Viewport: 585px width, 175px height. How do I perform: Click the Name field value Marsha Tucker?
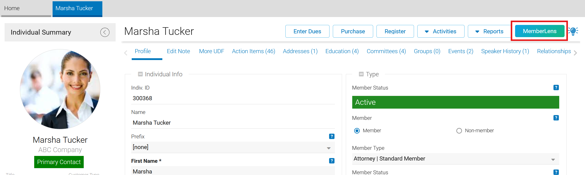tap(152, 123)
